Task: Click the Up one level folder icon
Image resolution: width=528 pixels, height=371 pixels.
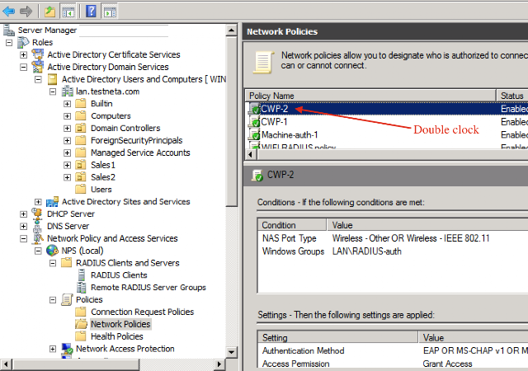Action: (49, 12)
